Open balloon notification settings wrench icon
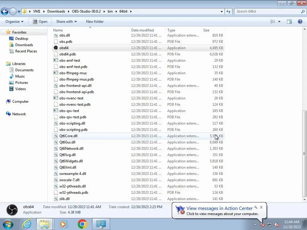 tap(256, 207)
